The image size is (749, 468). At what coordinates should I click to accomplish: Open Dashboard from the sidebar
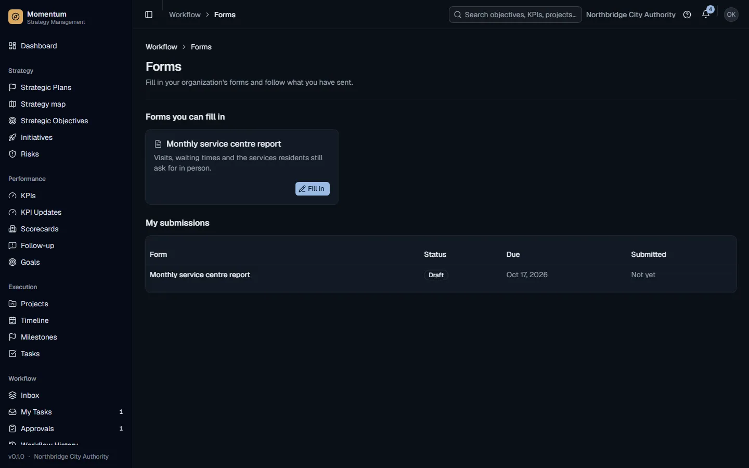tap(66, 46)
